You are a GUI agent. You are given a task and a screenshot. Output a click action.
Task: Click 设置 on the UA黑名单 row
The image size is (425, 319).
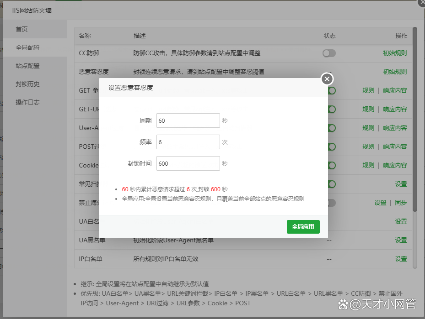pyautogui.click(x=401, y=240)
